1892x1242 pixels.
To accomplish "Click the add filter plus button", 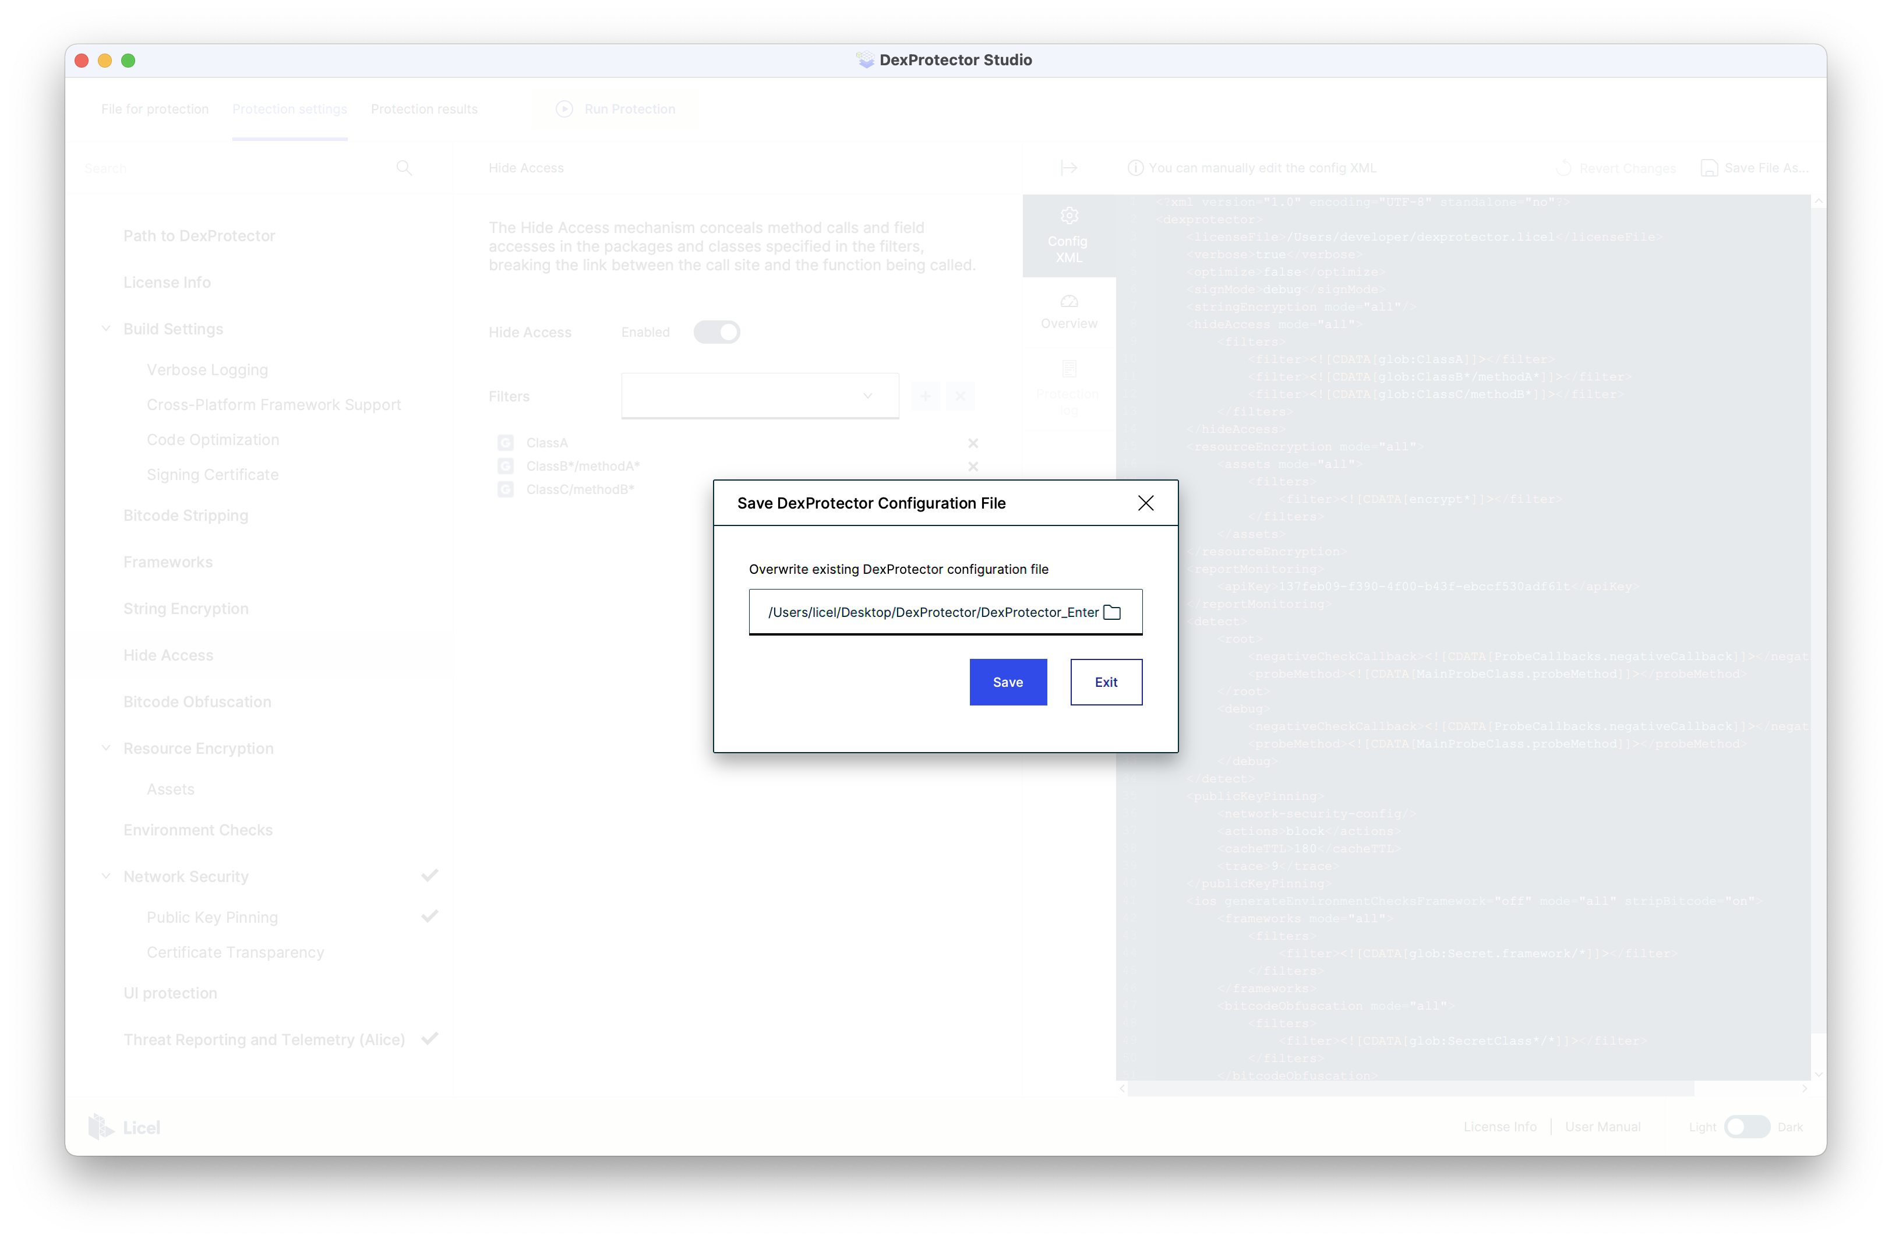I will (x=924, y=395).
